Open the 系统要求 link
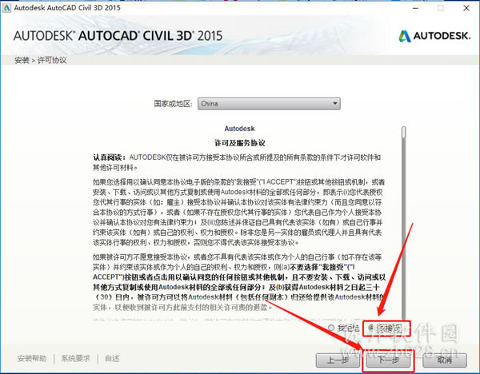This screenshot has height=374, width=480. tap(76, 358)
